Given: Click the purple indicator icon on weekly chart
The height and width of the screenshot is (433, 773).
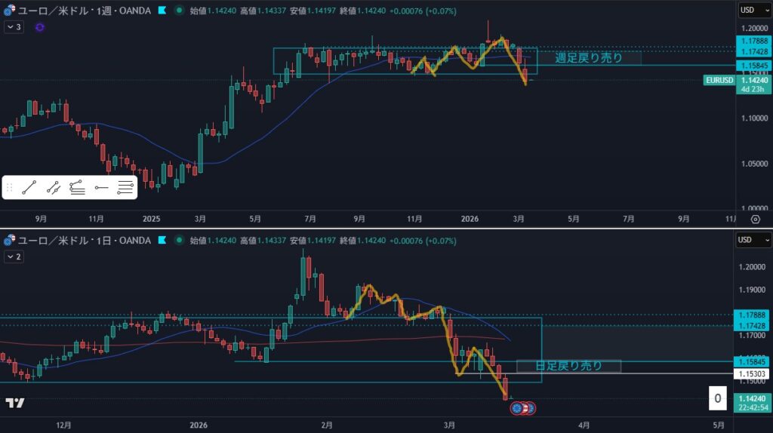Looking at the screenshot, I should click(39, 27).
